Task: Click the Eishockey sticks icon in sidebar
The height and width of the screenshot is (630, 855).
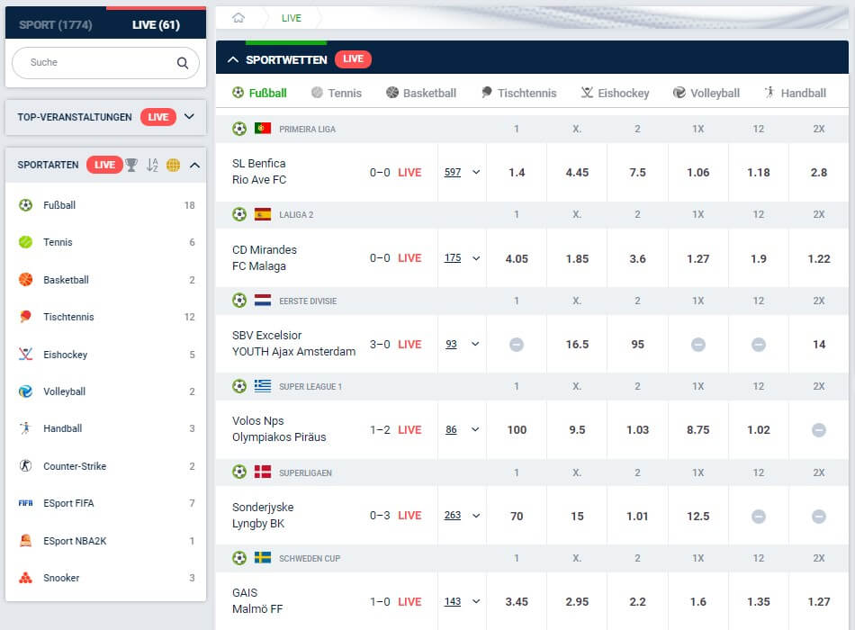Action: pos(25,355)
